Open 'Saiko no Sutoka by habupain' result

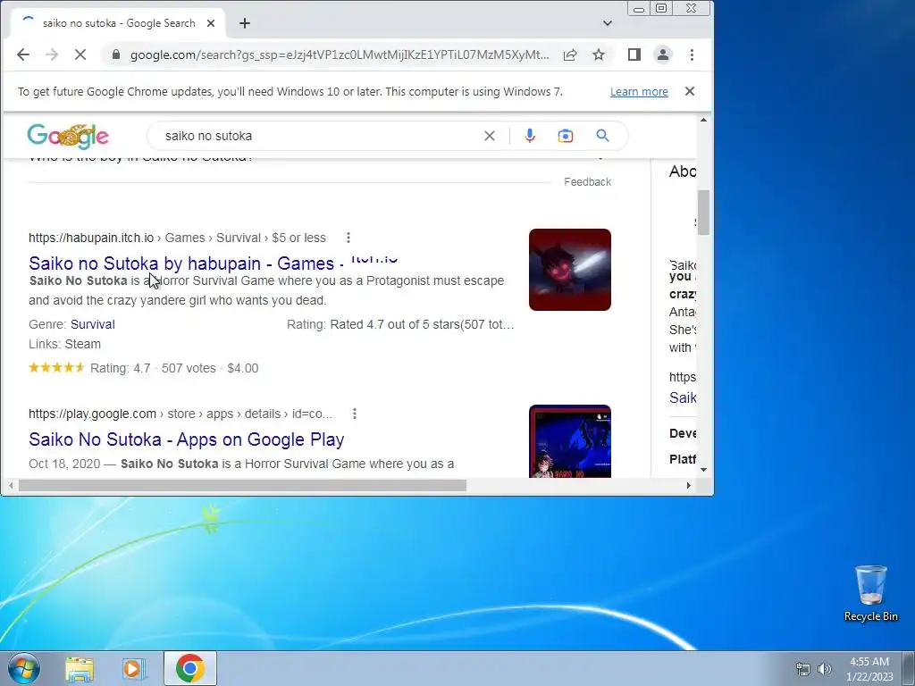pos(213,264)
